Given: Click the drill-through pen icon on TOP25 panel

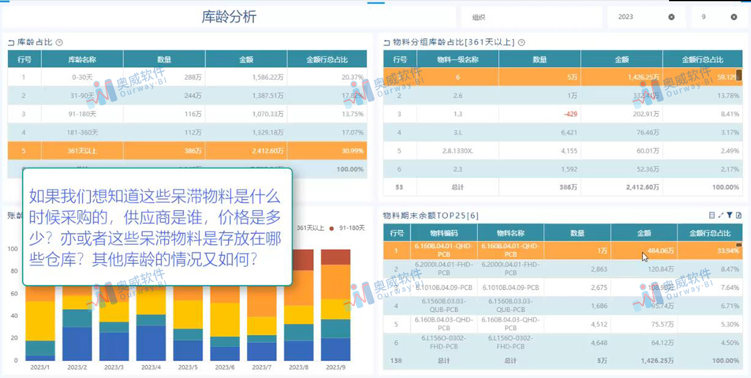Looking at the screenshot, I should [720, 215].
